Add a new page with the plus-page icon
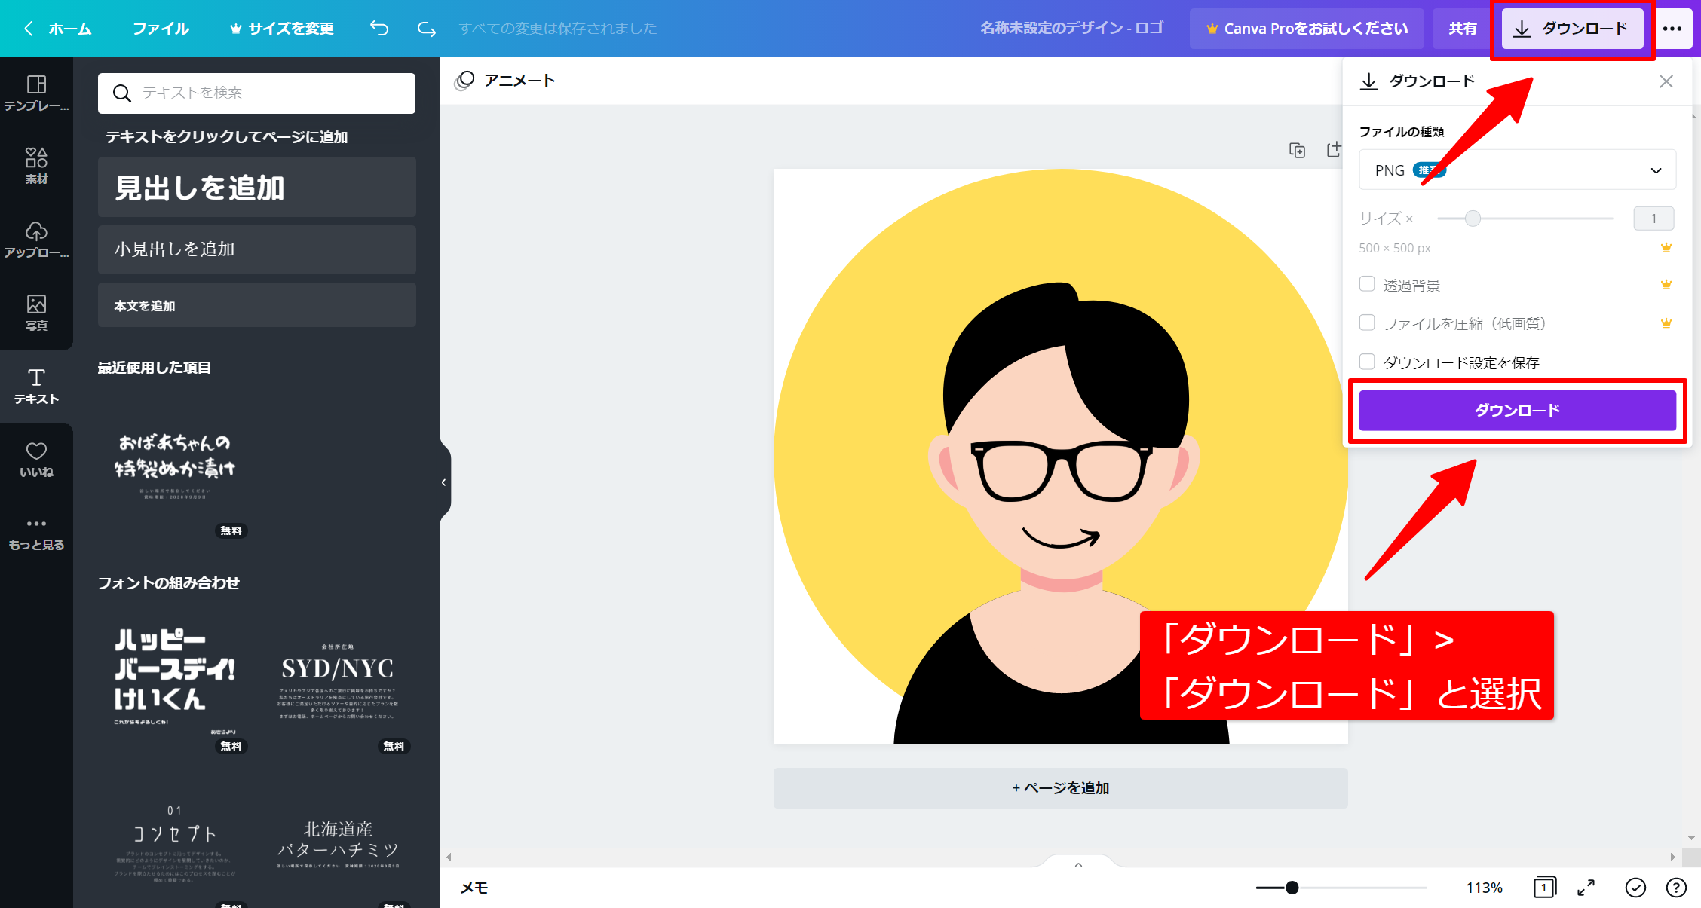The width and height of the screenshot is (1701, 908). point(1333,150)
